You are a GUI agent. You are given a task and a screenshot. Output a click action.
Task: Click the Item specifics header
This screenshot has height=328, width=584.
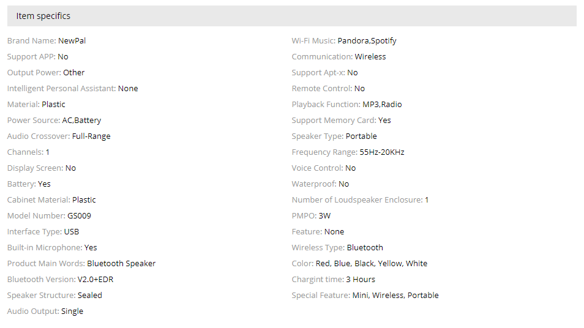pos(43,16)
